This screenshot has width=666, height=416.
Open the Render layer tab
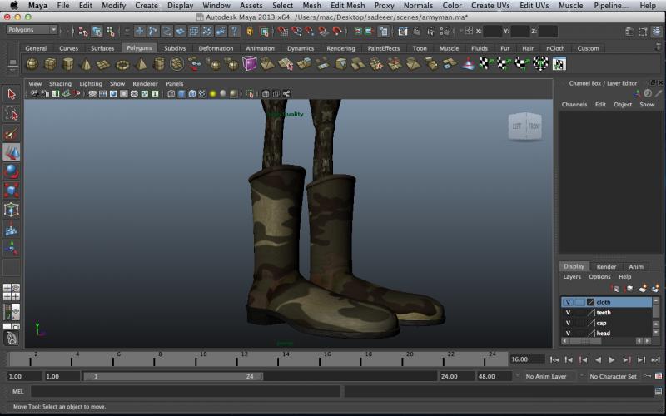pos(606,266)
